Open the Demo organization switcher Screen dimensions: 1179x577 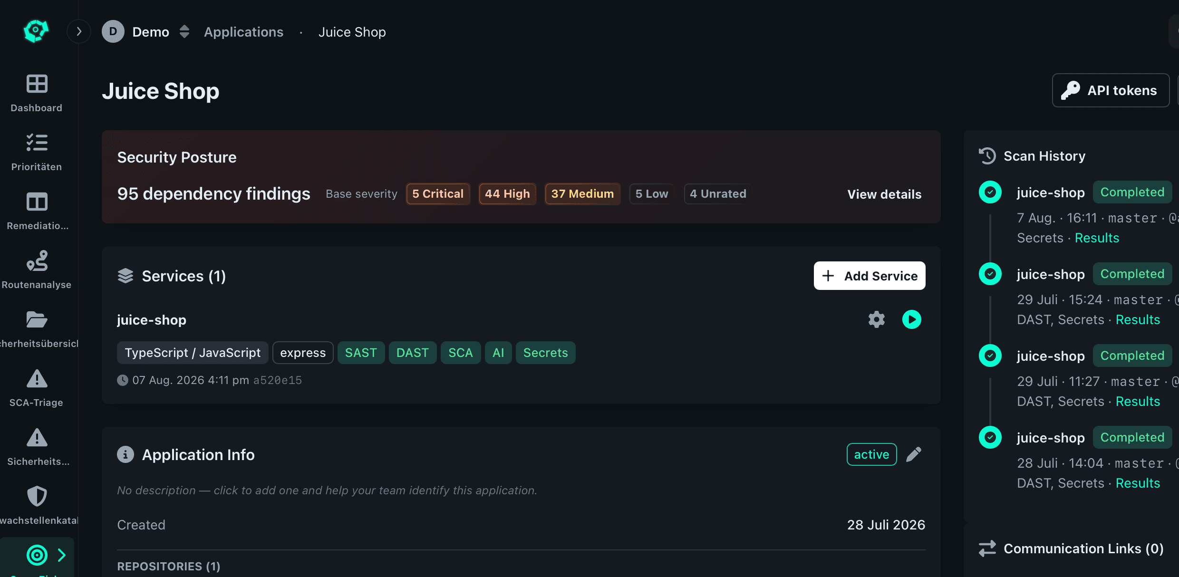coord(184,32)
